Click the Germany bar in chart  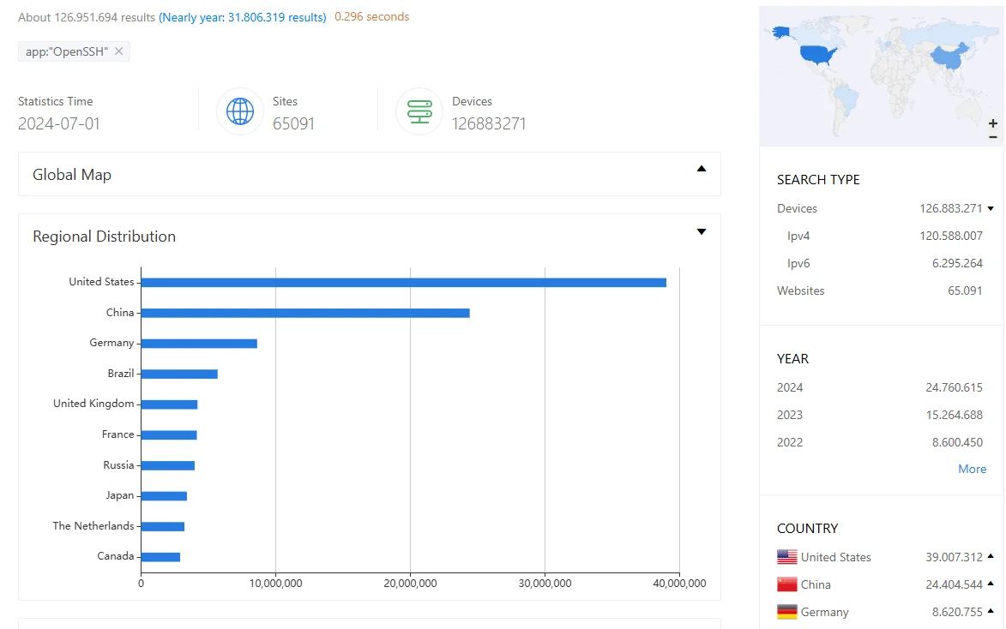point(199,344)
